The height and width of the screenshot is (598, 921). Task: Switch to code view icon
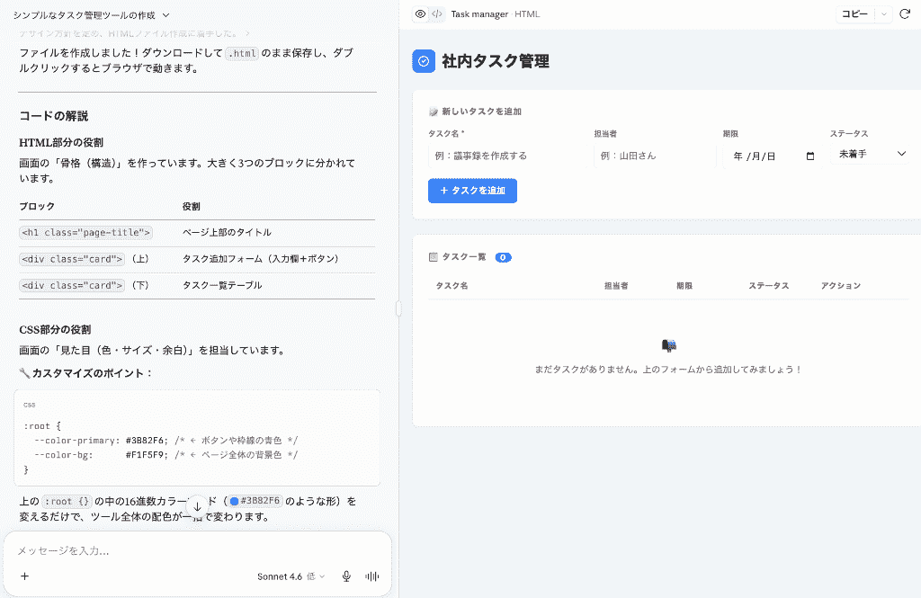(437, 14)
